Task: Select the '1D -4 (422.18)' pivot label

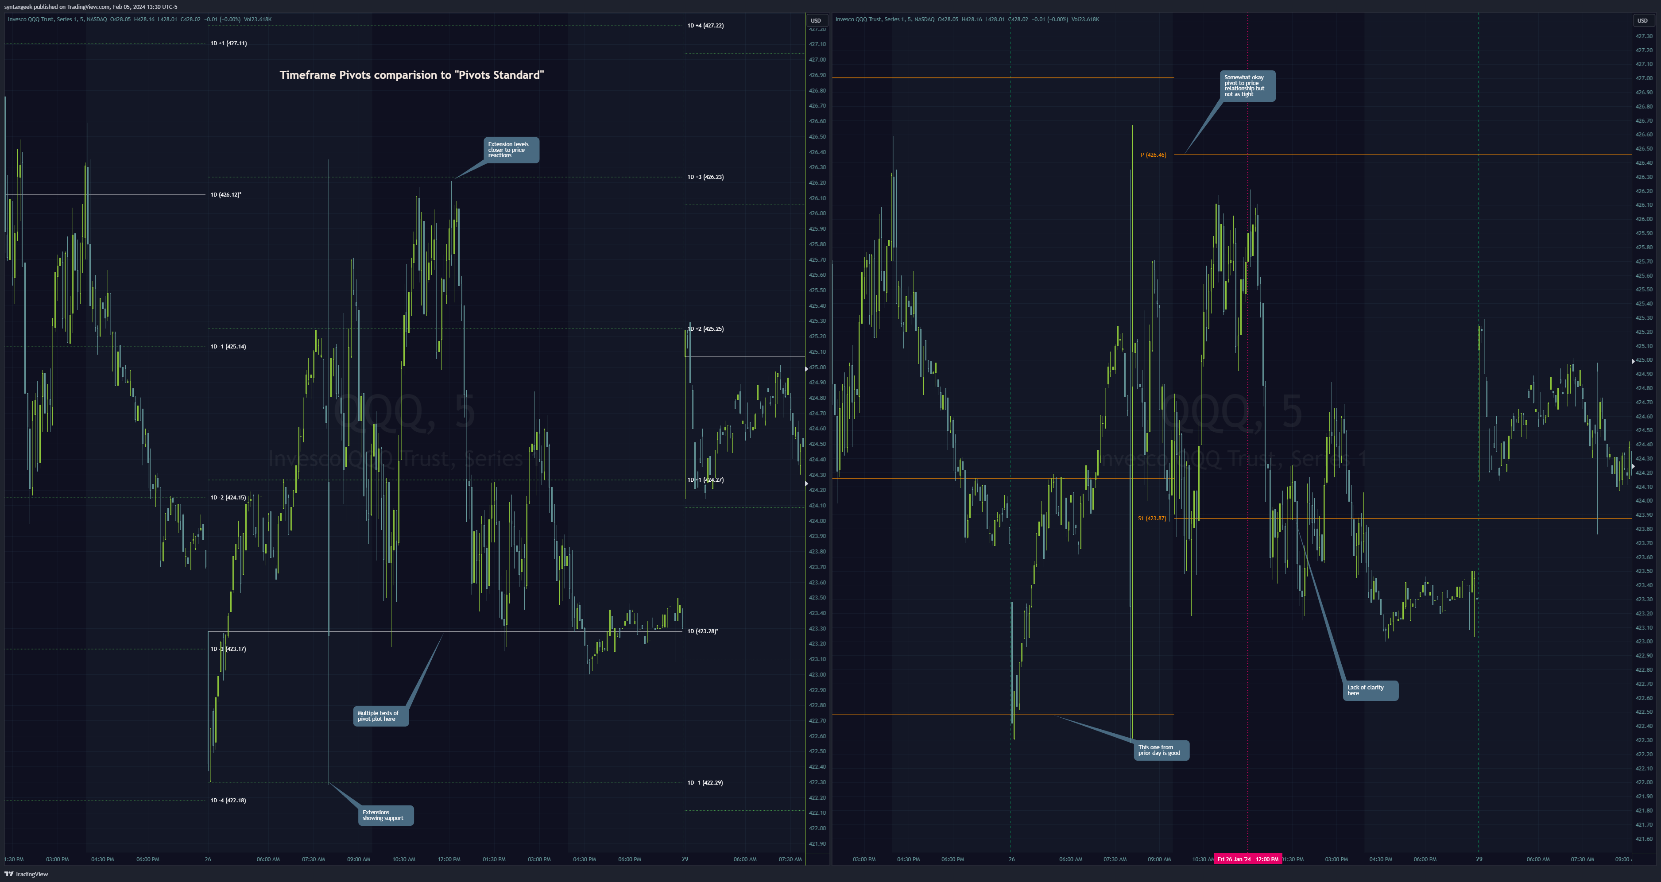Action: (x=228, y=801)
